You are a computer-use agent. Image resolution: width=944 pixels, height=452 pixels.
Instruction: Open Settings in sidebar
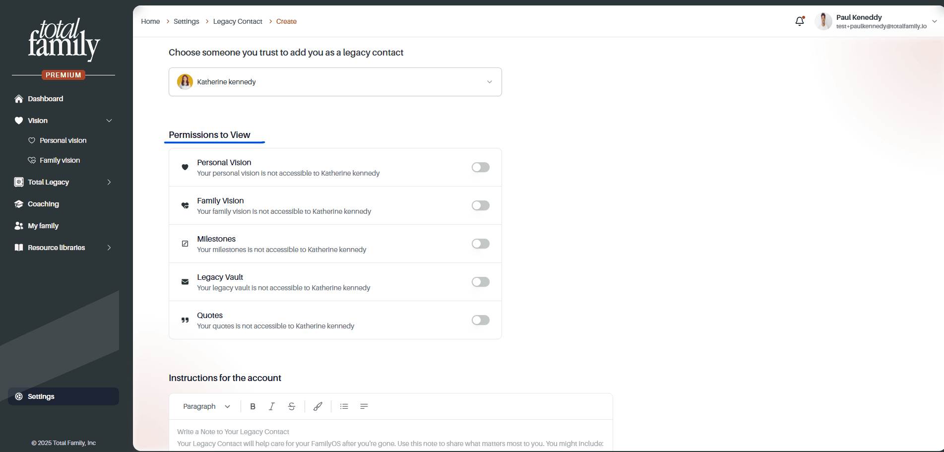[63, 396]
